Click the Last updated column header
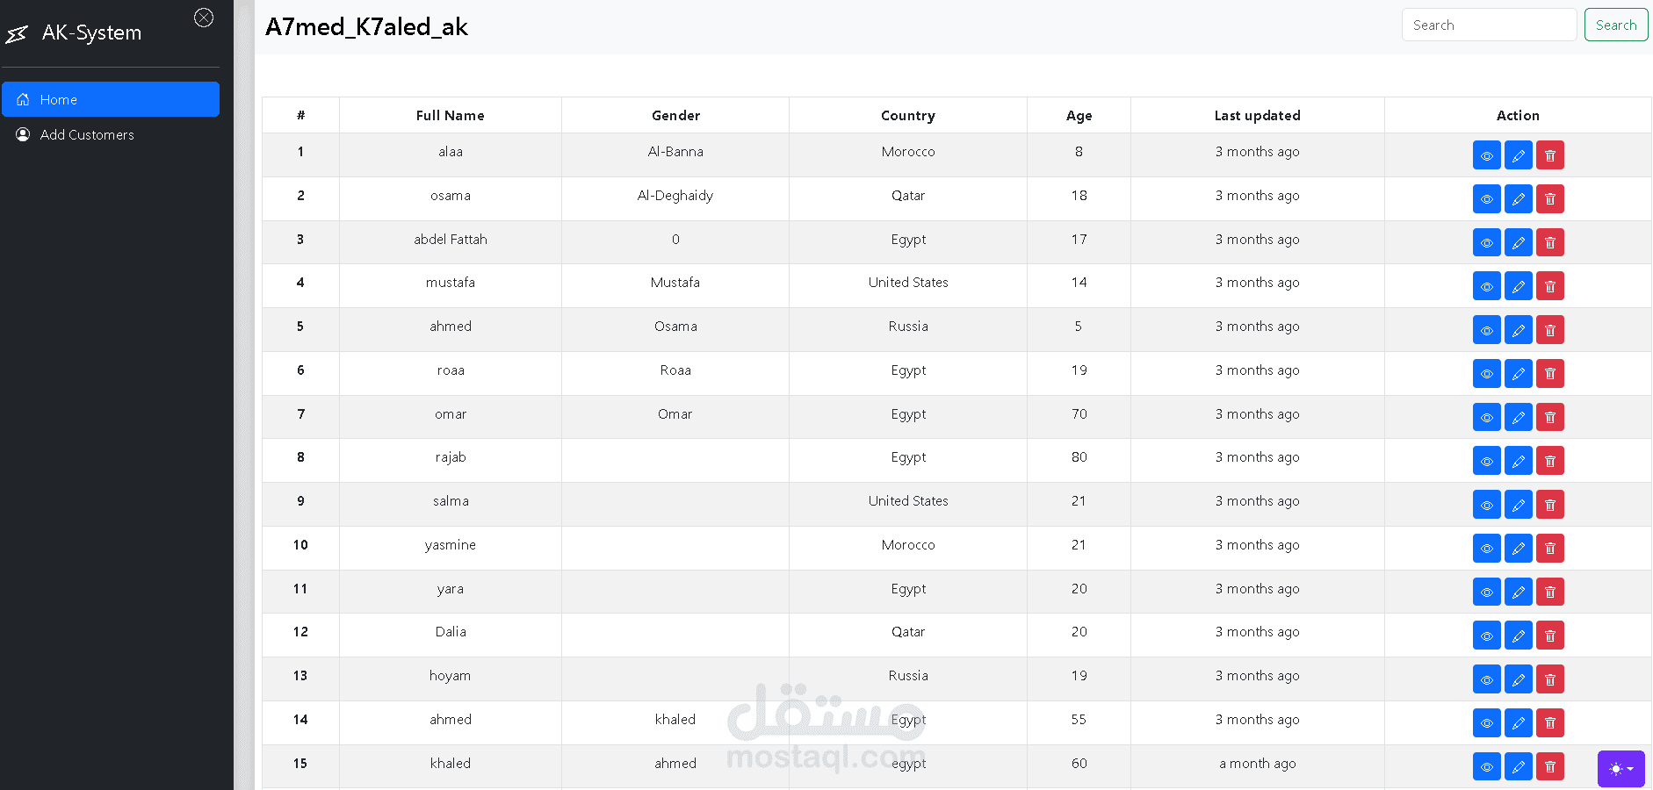Viewport: 1653px width, 790px height. (x=1257, y=115)
